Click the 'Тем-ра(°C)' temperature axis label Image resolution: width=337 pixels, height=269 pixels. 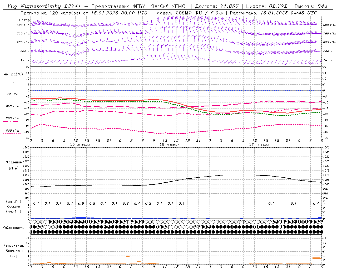[12, 74]
